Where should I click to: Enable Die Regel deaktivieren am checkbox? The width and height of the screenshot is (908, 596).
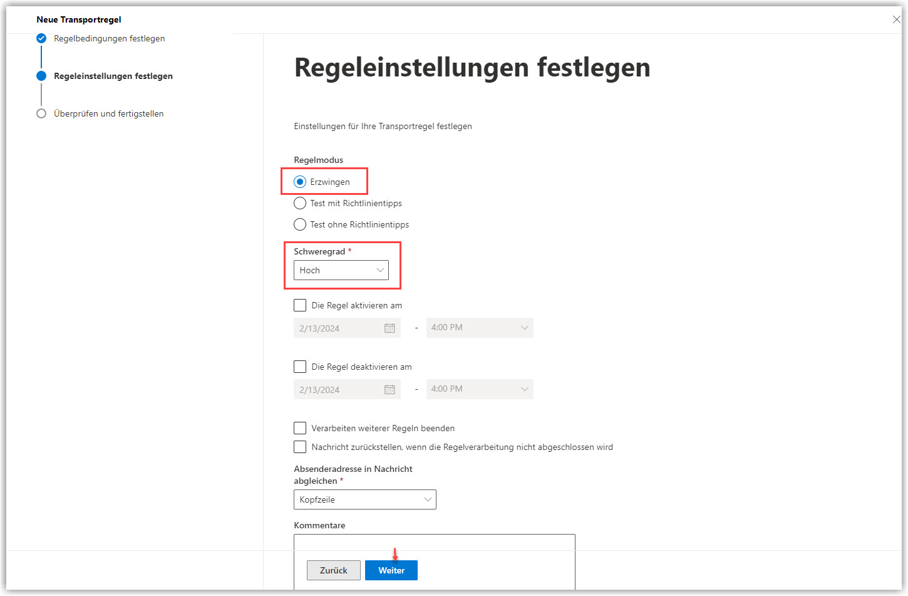coord(300,367)
